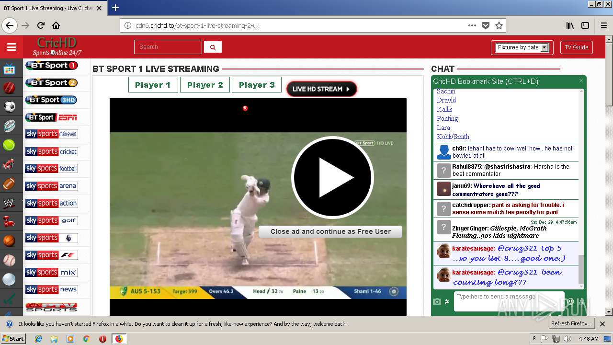This screenshot has width=613, height=345.
Task: Select the tennis ball category icon
Action: (9, 145)
